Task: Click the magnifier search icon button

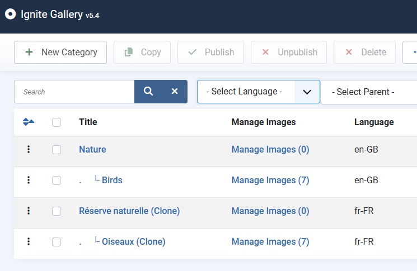Action: [x=148, y=92]
